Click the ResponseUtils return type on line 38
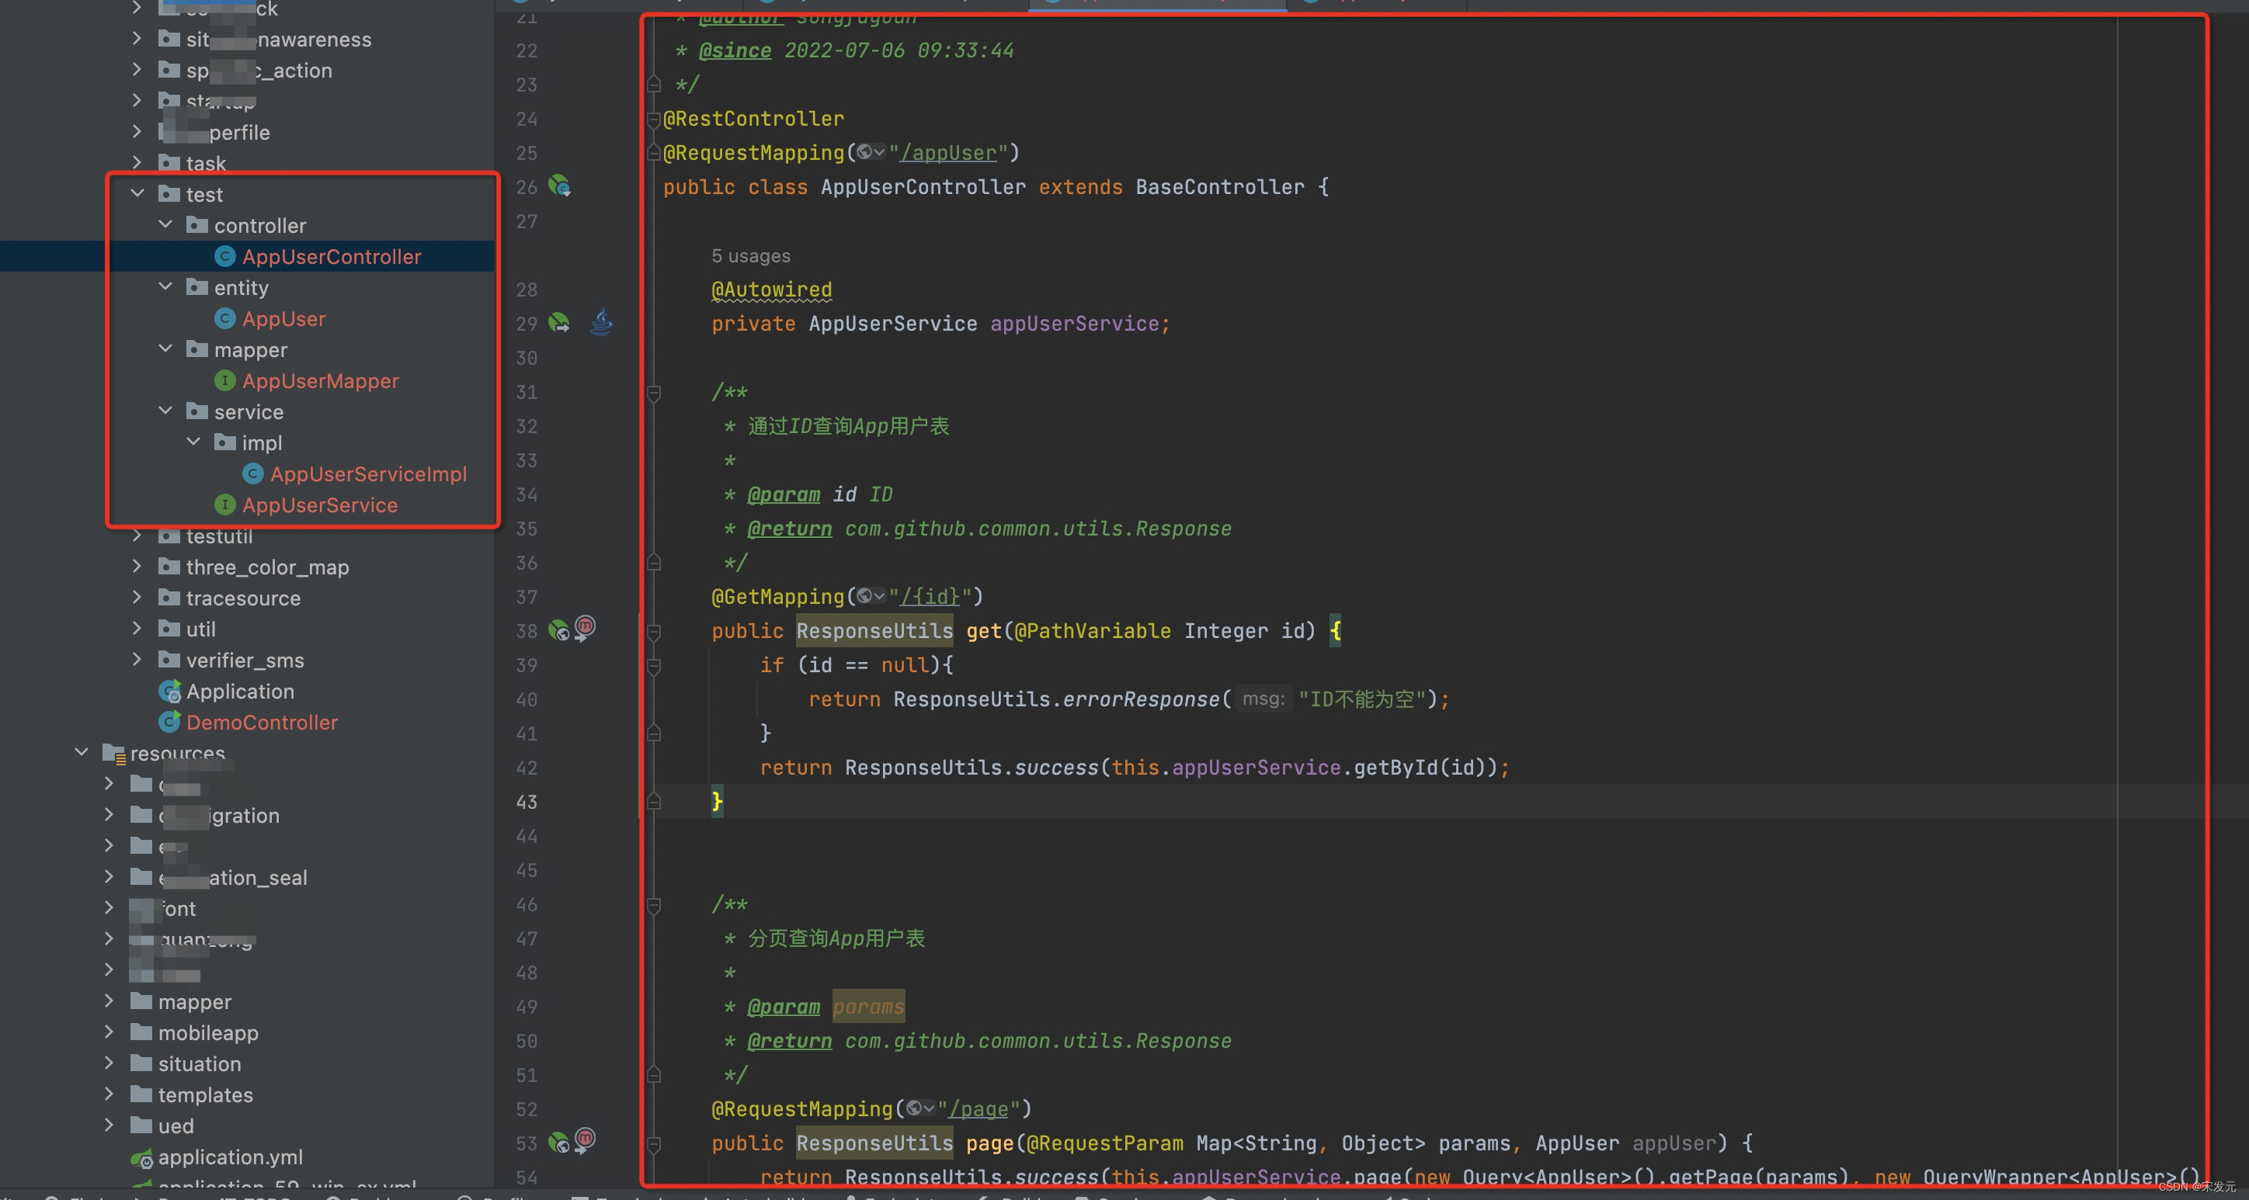2249x1200 pixels. pos(874,630)
